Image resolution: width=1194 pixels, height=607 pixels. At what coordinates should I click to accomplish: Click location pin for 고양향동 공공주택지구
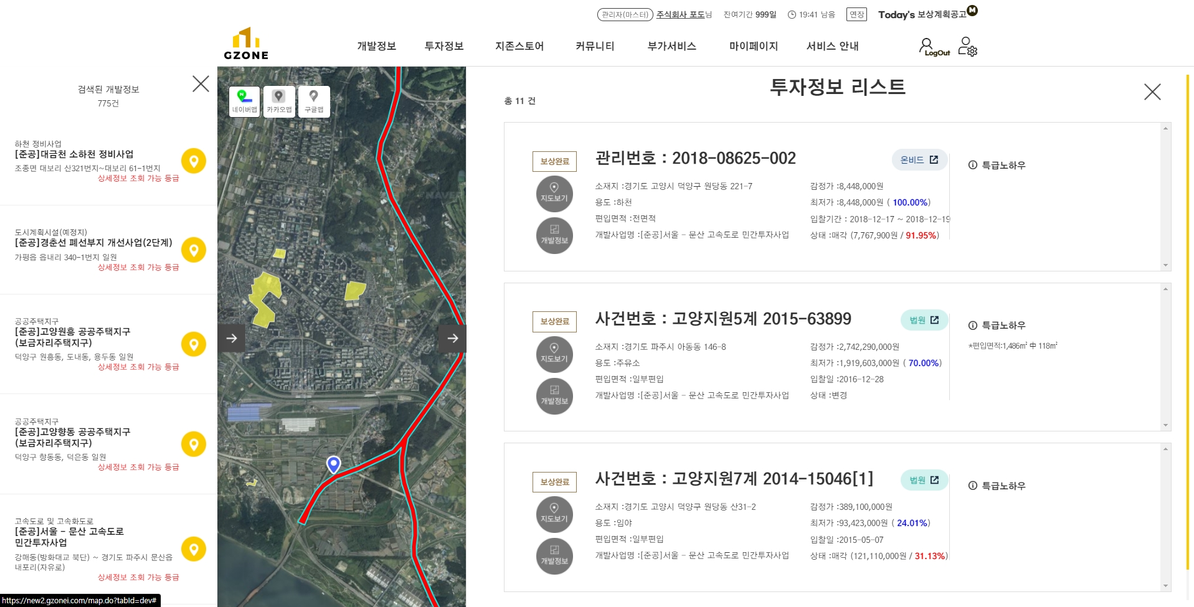[x=194, y=444]
